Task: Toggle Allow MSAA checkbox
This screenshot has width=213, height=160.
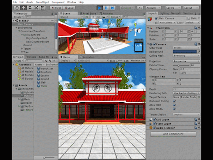Action: tap(174, 109)
